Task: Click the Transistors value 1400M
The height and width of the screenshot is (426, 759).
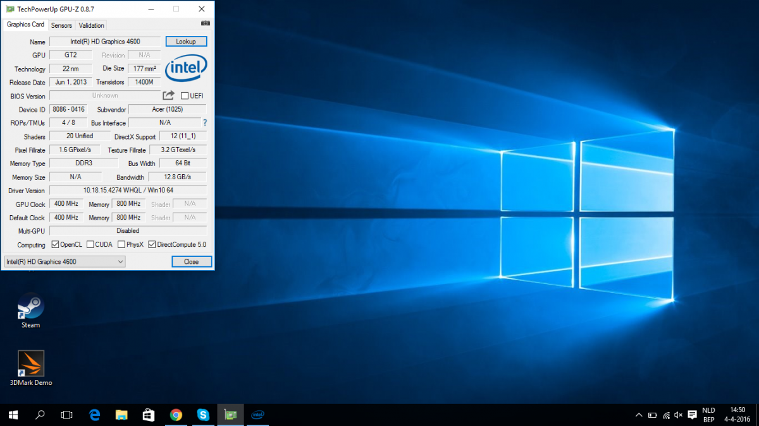Action: [144, 82]
